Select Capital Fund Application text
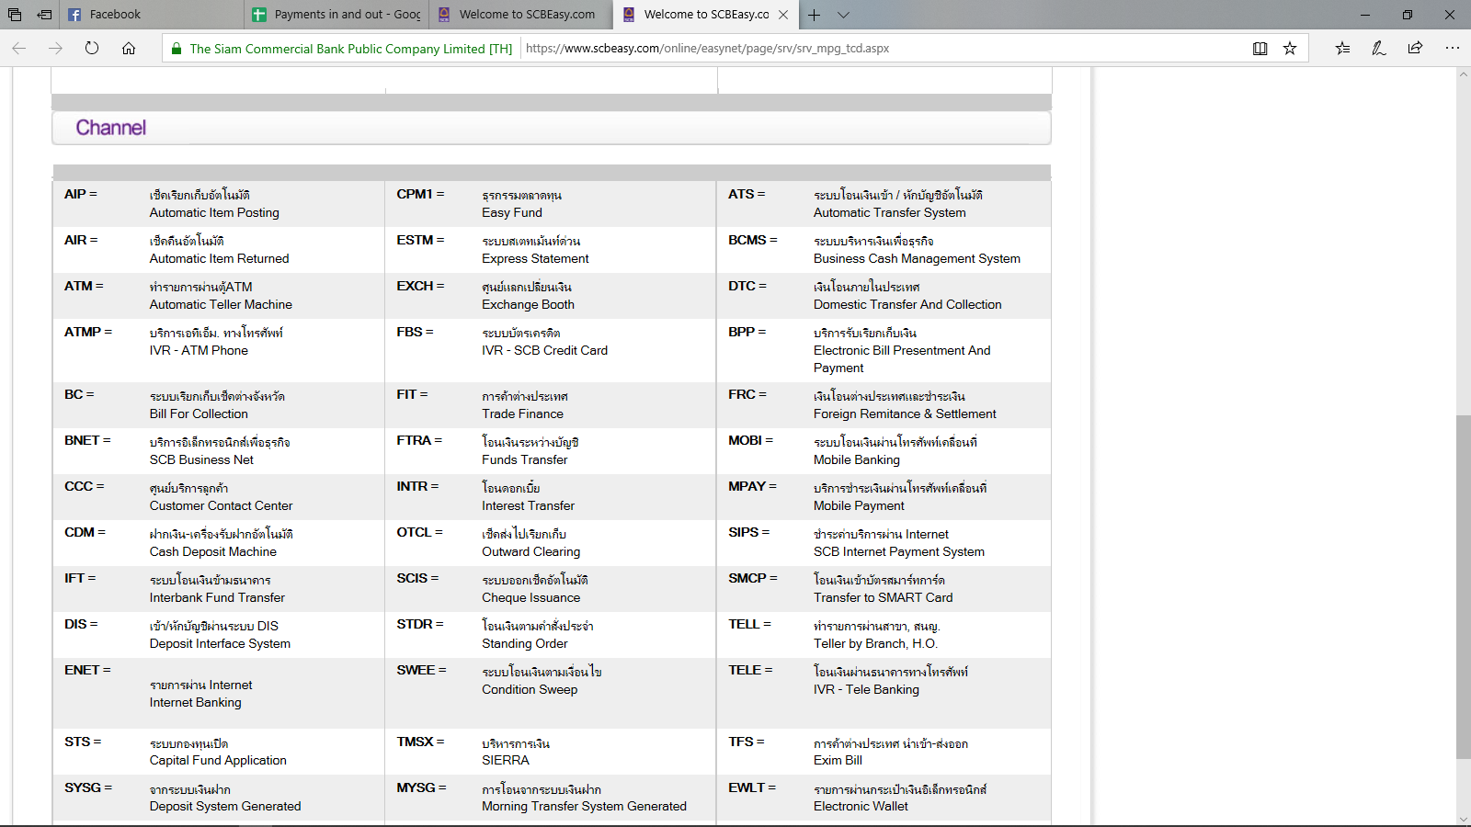This screenshot has width=1471, height=827. (x=218, y=760)
